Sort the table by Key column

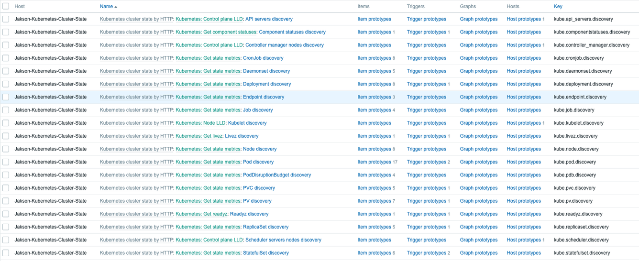tap(558, 6)
